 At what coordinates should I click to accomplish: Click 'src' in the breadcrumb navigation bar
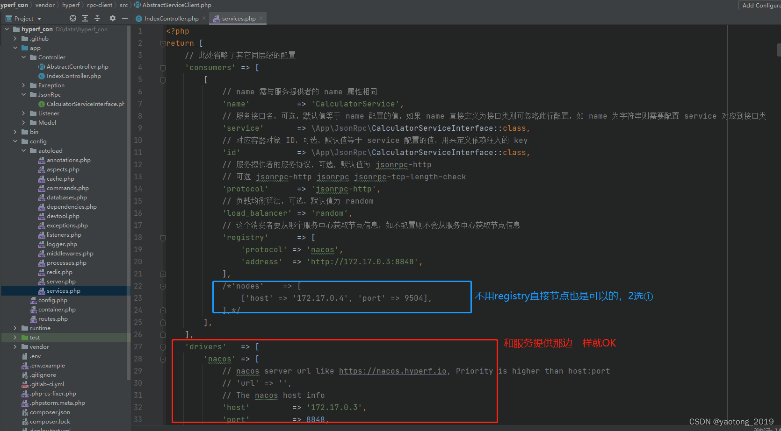click(x=123, y=5)
